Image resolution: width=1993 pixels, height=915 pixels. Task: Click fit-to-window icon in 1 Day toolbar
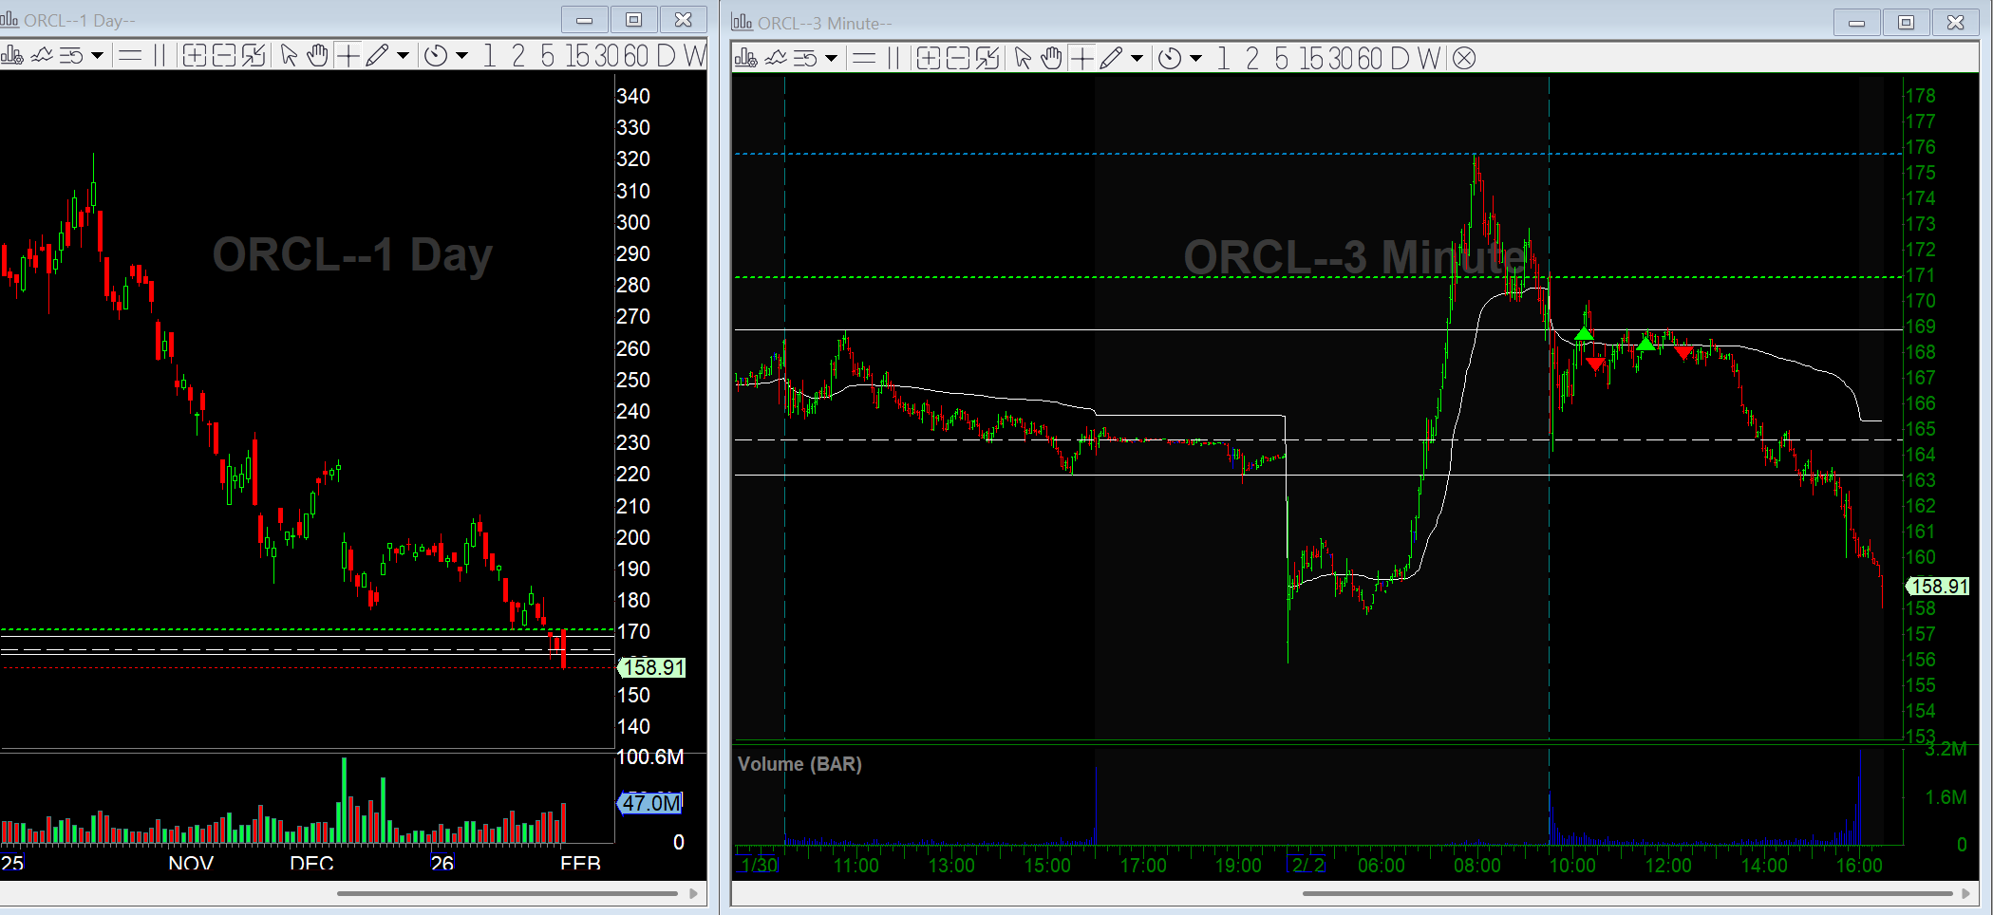click(254, 56)
